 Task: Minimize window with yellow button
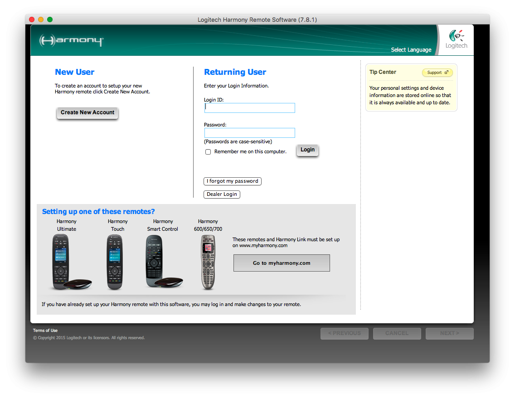click(41, 19)
